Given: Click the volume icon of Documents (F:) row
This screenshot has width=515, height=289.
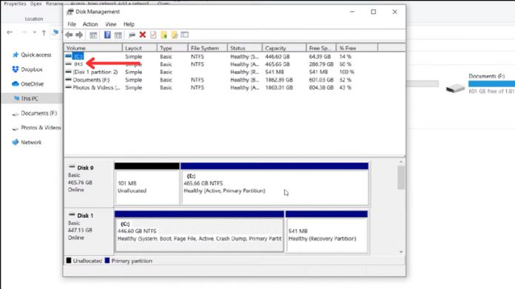Looking at the screenshot, I should [68, 80].
